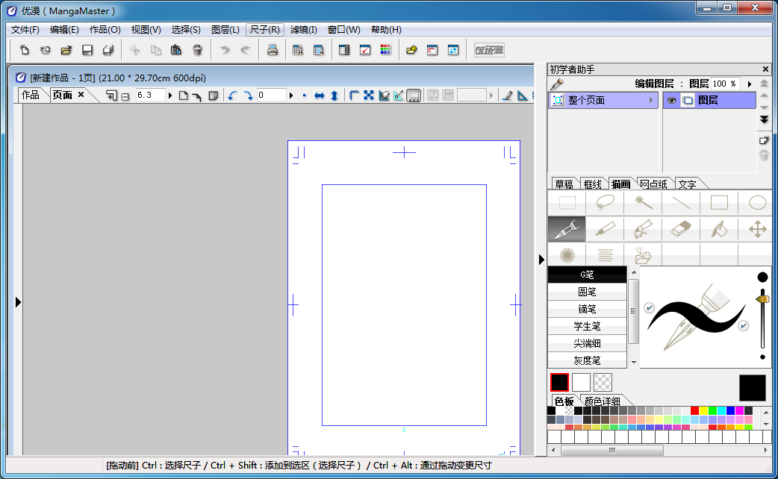Choose the 圆笔 pen type

pyautogui.click(x=587, y=292)
